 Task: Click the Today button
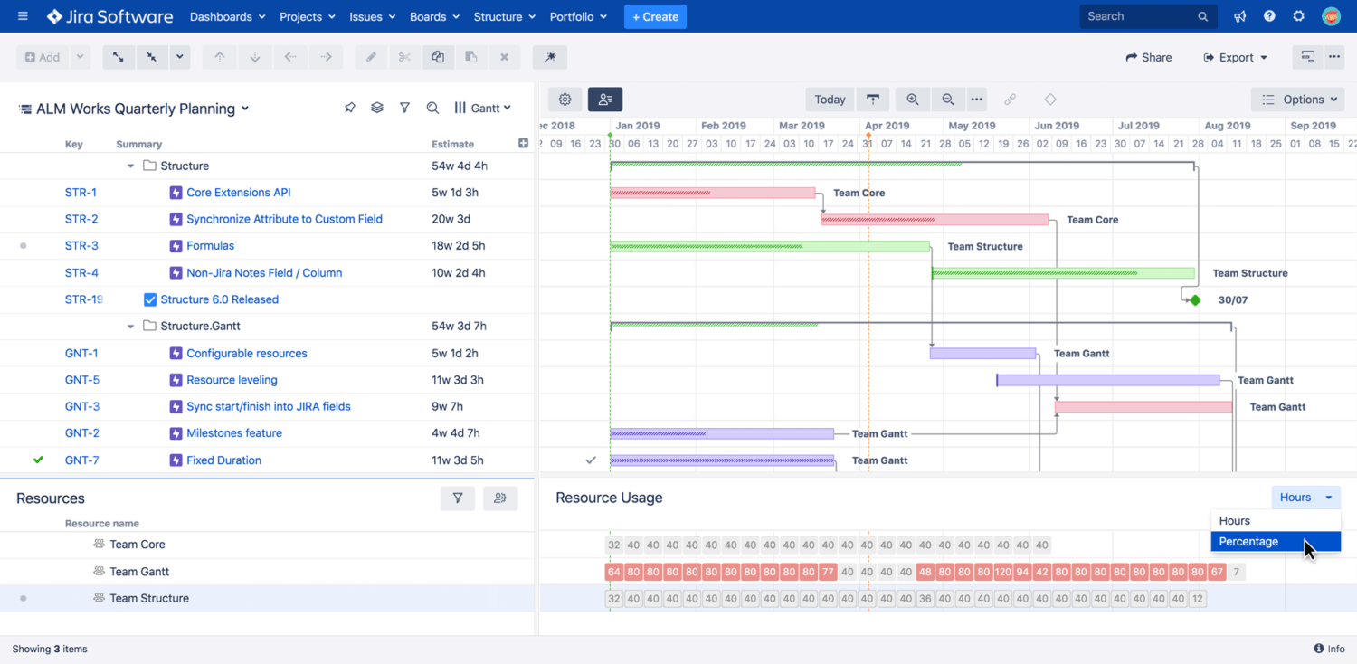point(828,100)
